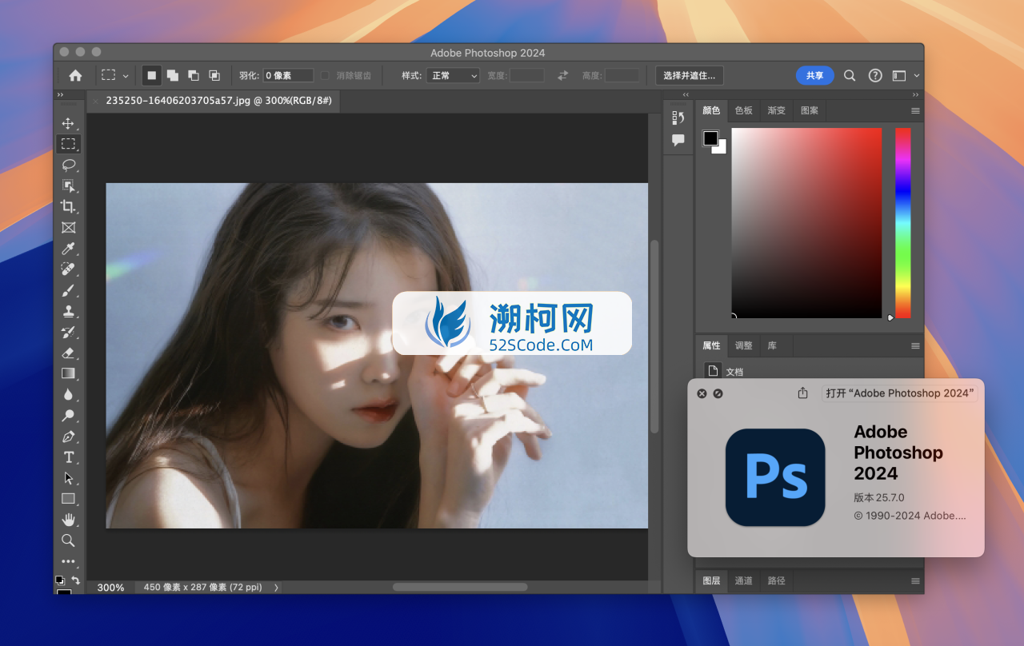Switch to the 路径 tab
Screen dimensions: 1024x646
777,580
